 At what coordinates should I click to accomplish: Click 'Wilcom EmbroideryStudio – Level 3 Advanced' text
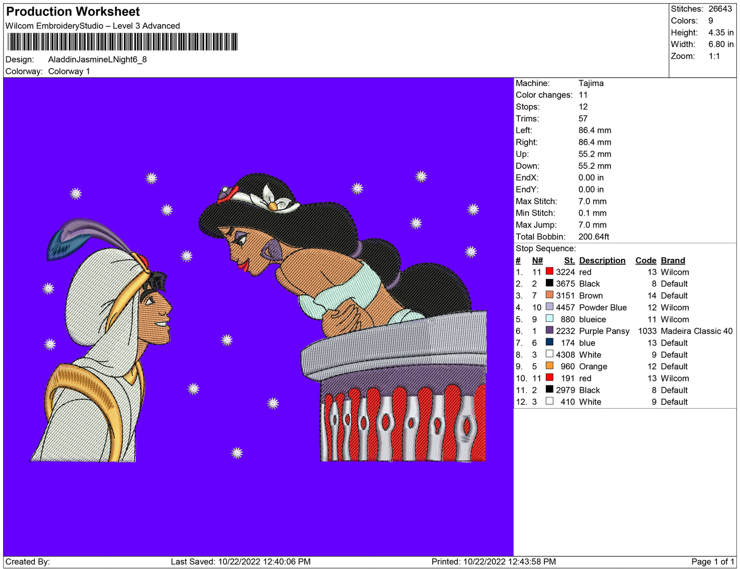pos(93,26)
